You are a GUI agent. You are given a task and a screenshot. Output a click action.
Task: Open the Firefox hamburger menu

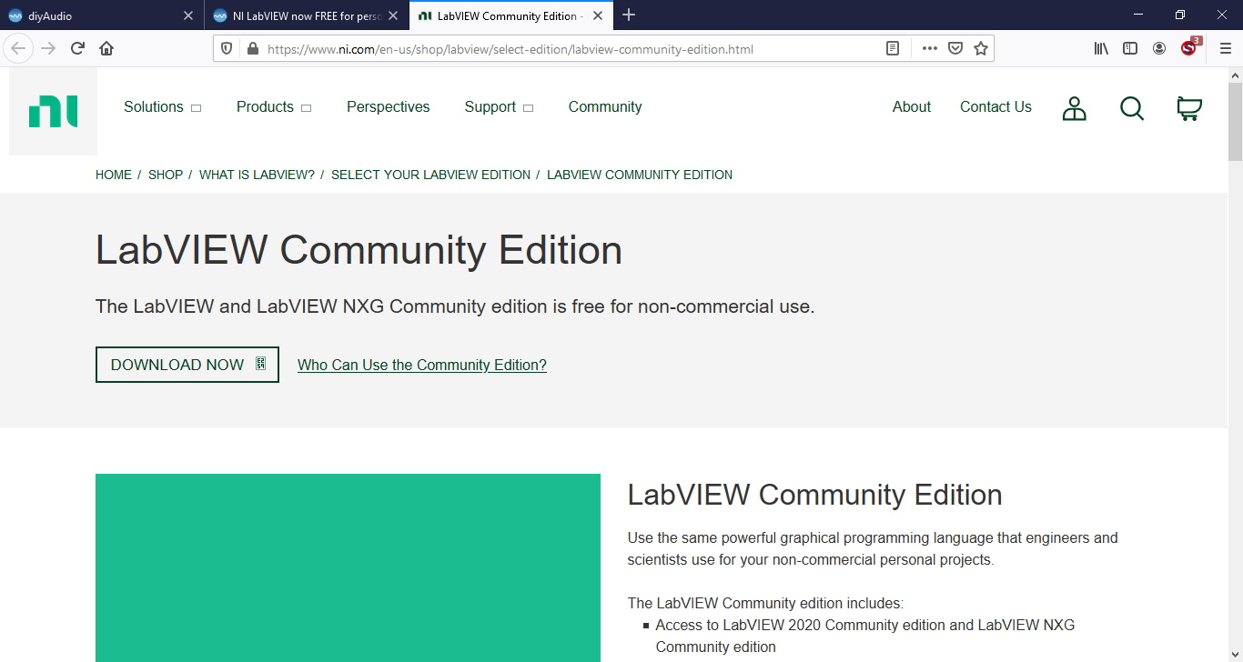pyautogui.click(x=1225, y=49)
